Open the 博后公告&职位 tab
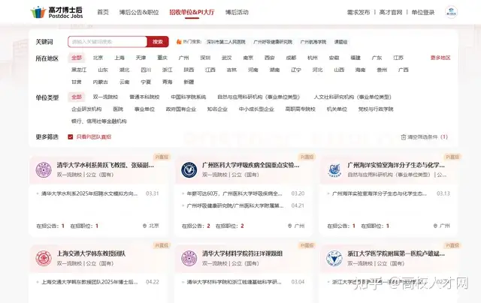The image size is (481, 303). pos(139,12)
